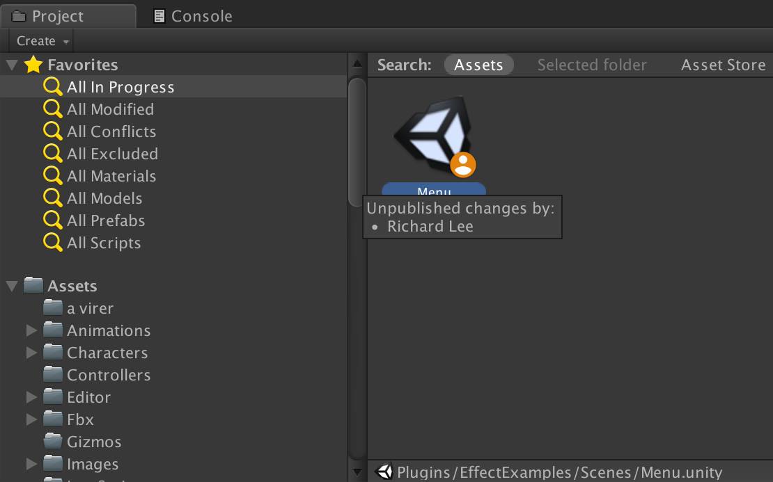Open the Console tab
Viewport: 773px width, 482px height.
pyautogui.click(x=193, y=16)
